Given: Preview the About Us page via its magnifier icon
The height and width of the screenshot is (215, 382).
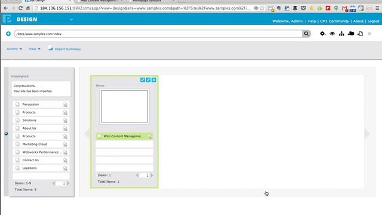Looking at the screenshot, I should click(65, 128).
